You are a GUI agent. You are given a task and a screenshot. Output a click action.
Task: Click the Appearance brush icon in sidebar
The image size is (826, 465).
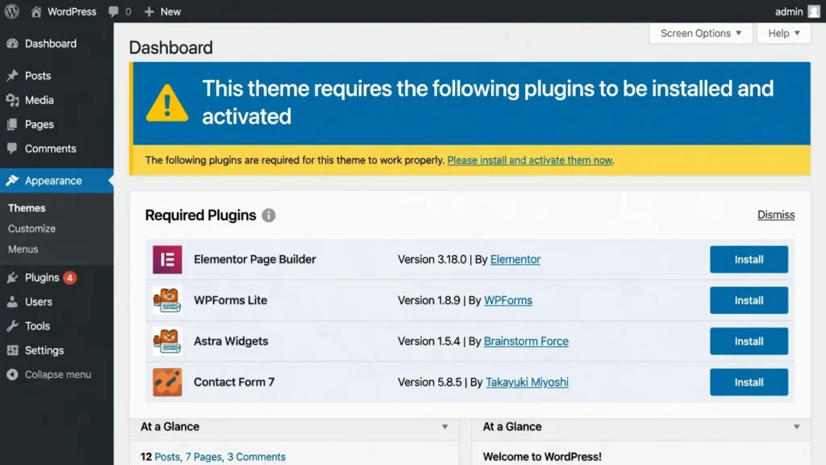tap(13, 180)
